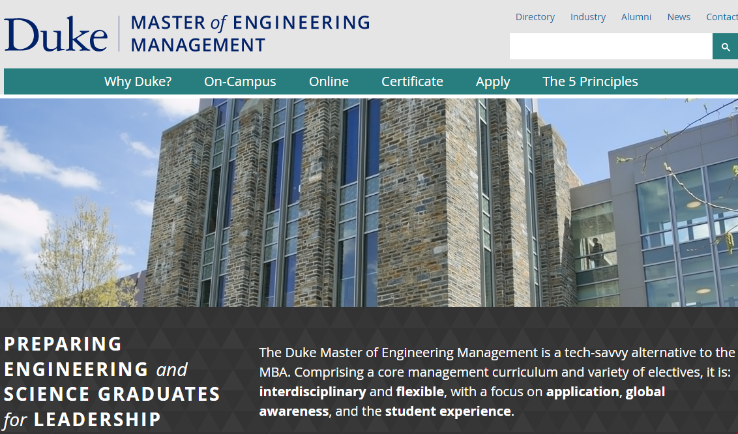The image size is (738, 434).
Task: Click the bold word 'application'
Action: click(x=583, y=392)
